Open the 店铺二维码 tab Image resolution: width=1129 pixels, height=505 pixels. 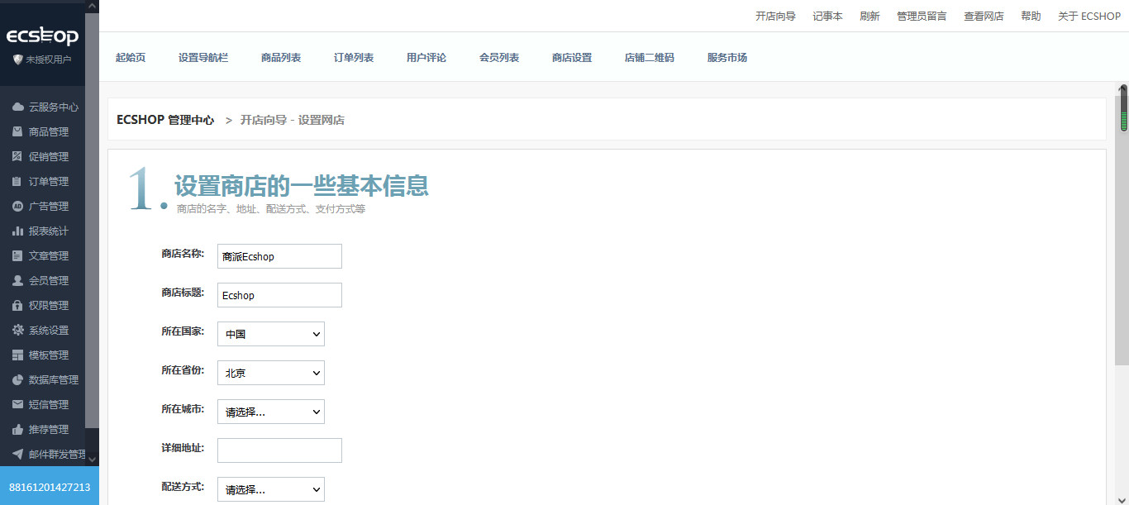650,57
